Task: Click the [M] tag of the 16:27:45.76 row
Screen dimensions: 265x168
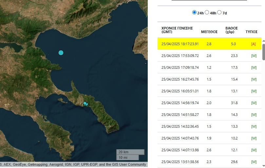Action: 254,80
